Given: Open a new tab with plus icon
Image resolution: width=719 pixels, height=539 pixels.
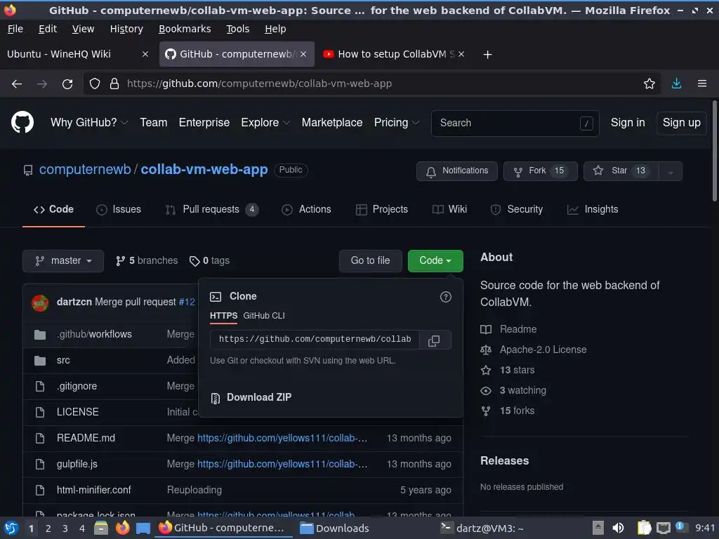Looking at the screenshot, I should (x=487, y=55).
